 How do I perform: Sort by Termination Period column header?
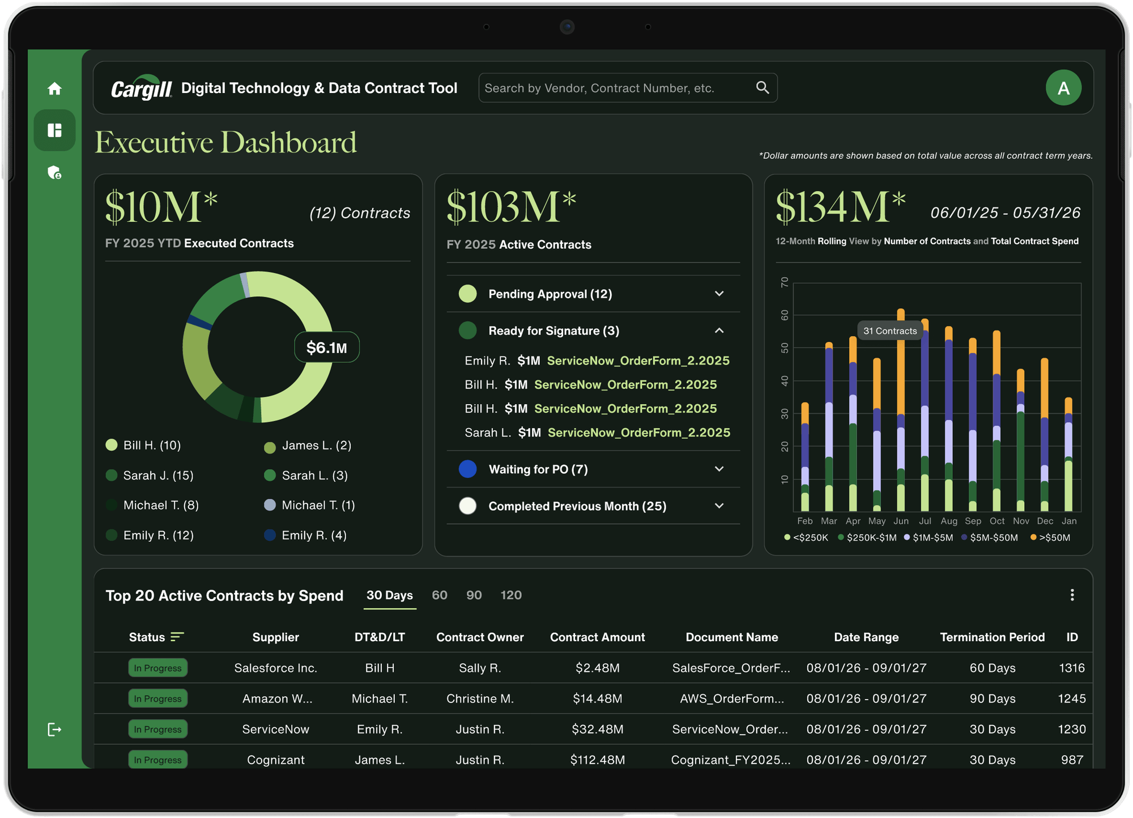pyautogui.click(x=992, y=637)
